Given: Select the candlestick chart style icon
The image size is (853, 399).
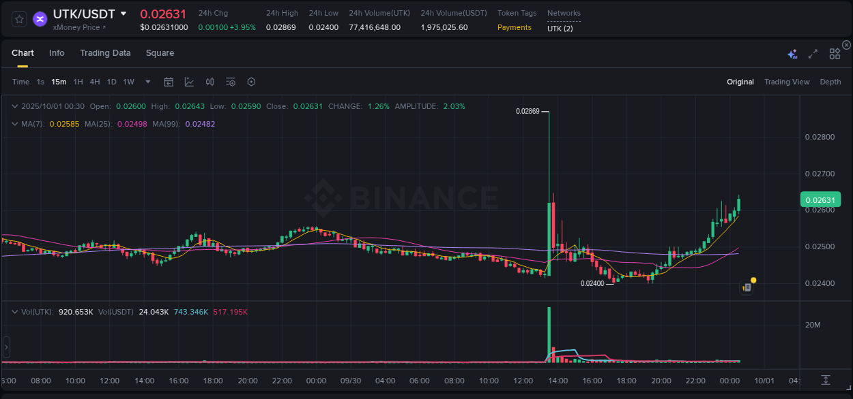Looking at the screenshot, I should pos(209,82).
